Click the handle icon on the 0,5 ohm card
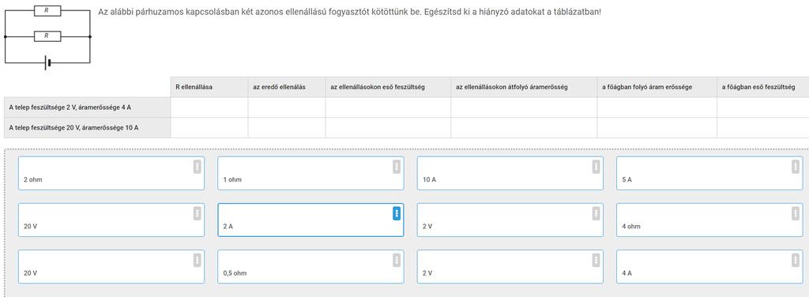This screenshot has height=297, width=809. click(397, 260)
